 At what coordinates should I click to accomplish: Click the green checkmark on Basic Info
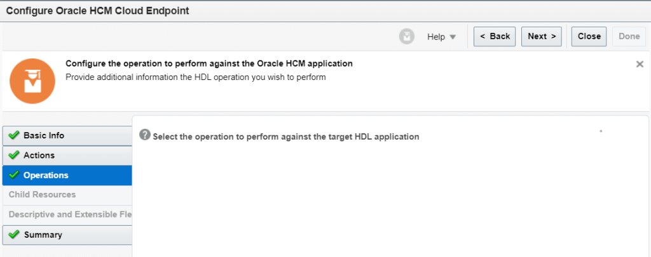tap(14, 136)
